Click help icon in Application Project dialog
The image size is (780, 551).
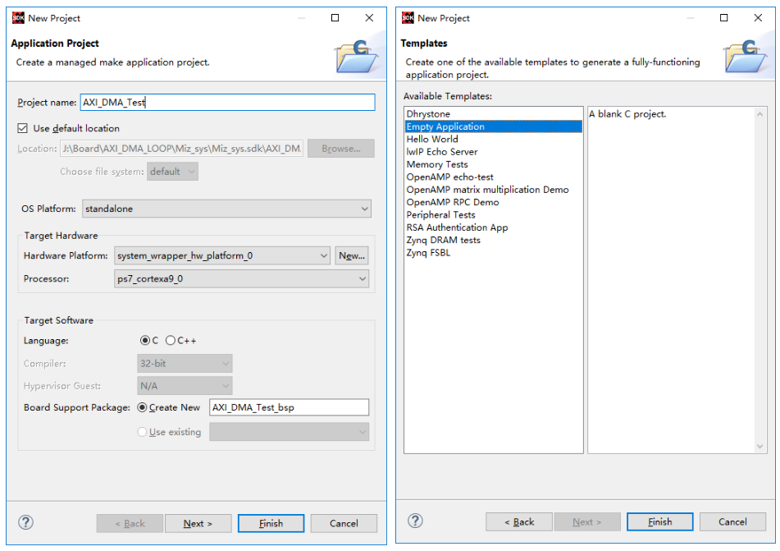pyautogui.click(x=25, y=522)
